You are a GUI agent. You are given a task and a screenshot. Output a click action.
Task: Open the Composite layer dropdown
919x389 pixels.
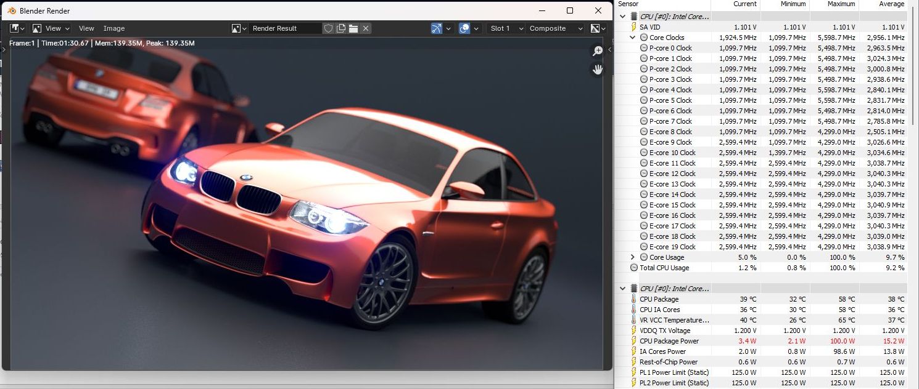point(556,28)
